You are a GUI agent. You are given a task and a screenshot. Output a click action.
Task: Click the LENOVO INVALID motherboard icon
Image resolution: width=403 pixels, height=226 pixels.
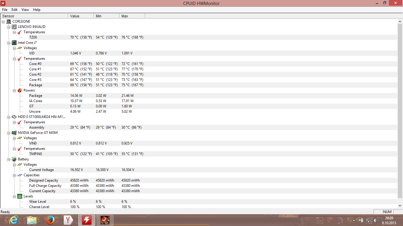coord(14,27)
